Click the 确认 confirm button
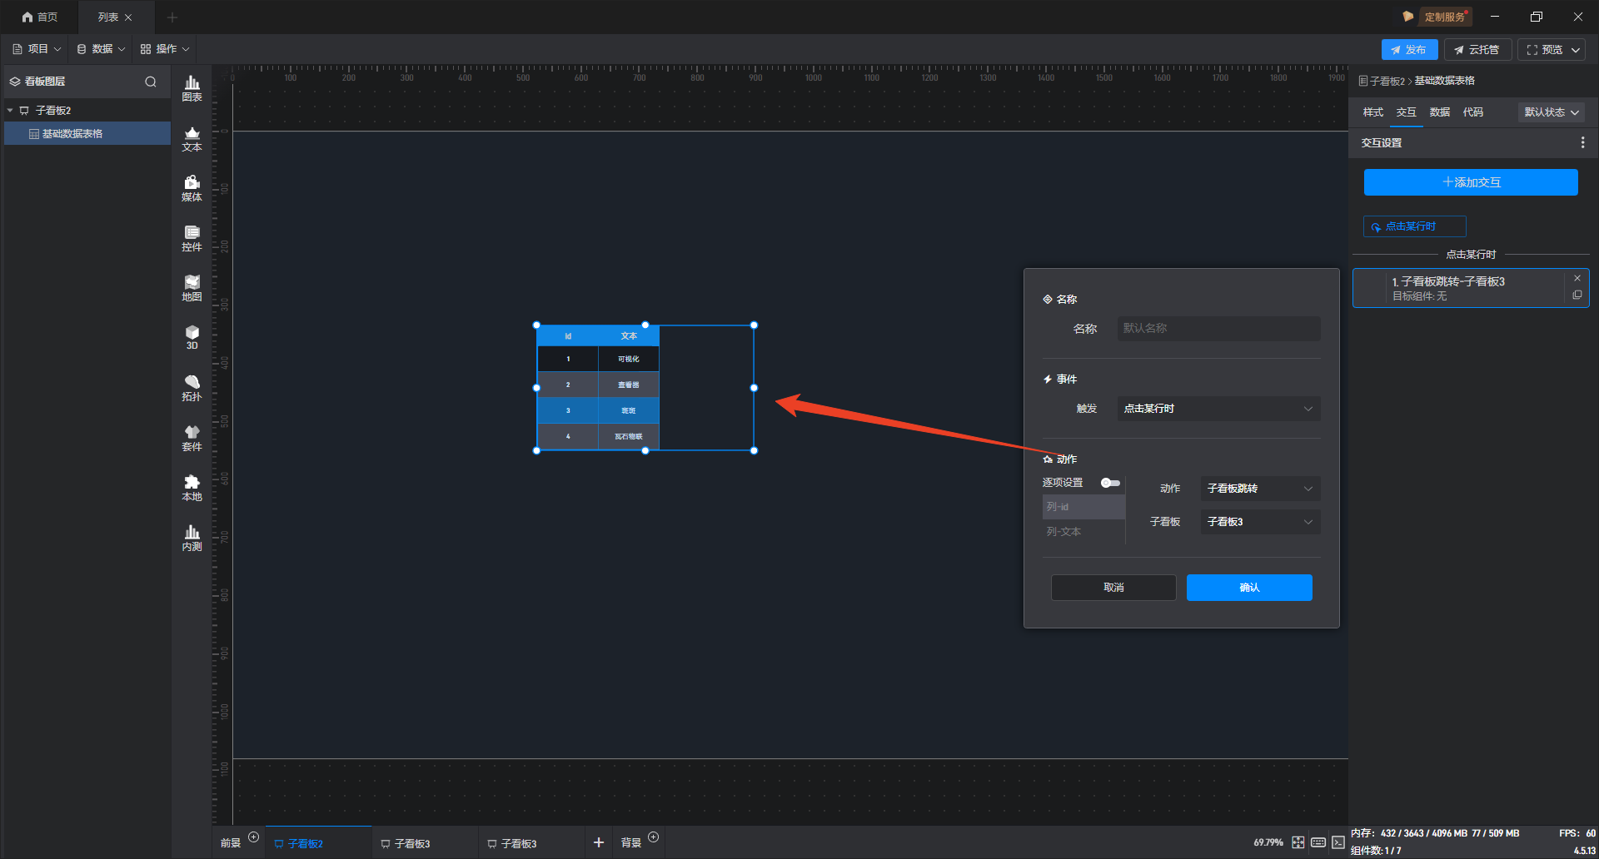The height and width of the screenshot is (859, 1599). 1249,588
